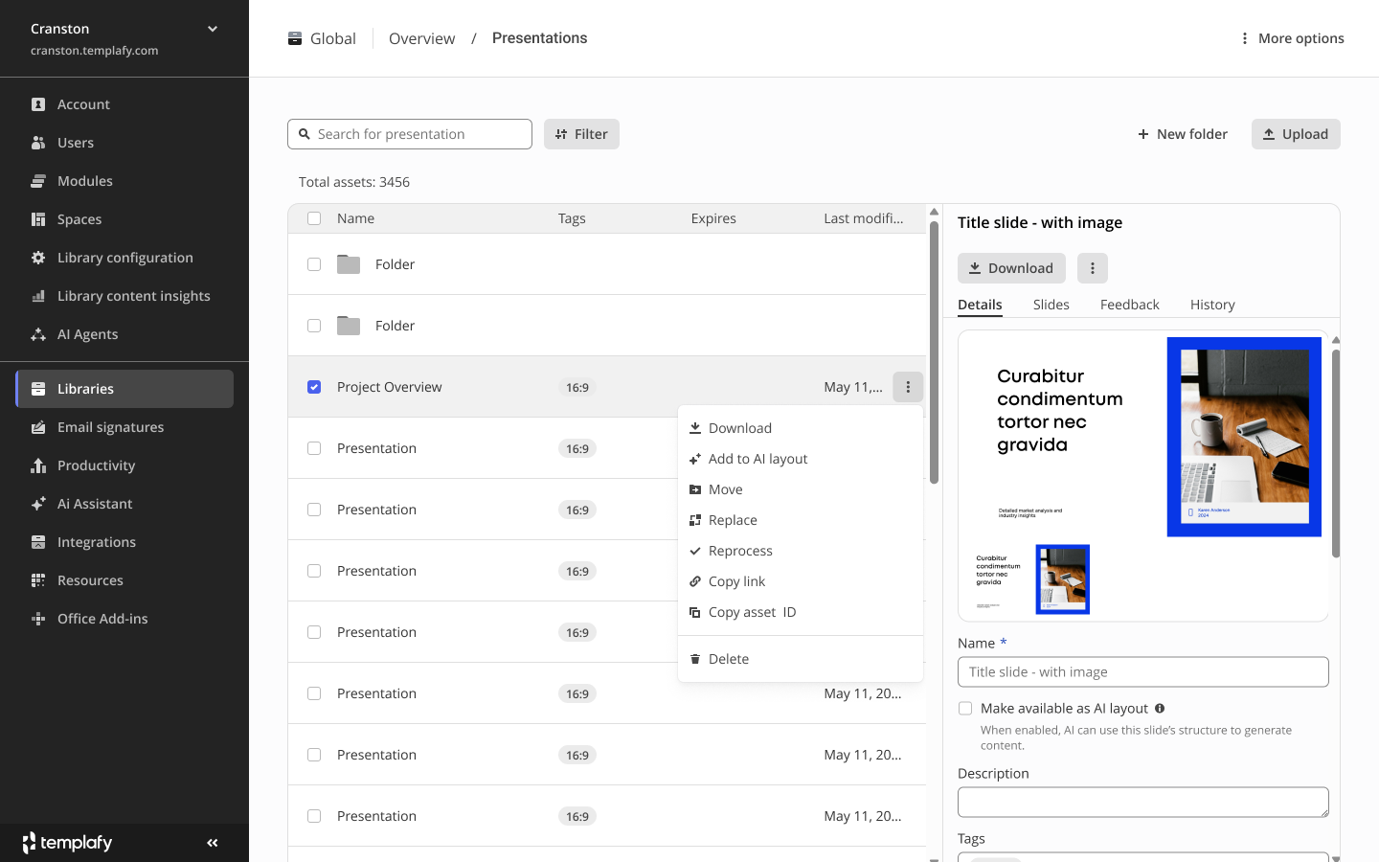This screenshot has height=862, width=1379.
Task: Click the AI Agents icon
Action: [38, 334]
